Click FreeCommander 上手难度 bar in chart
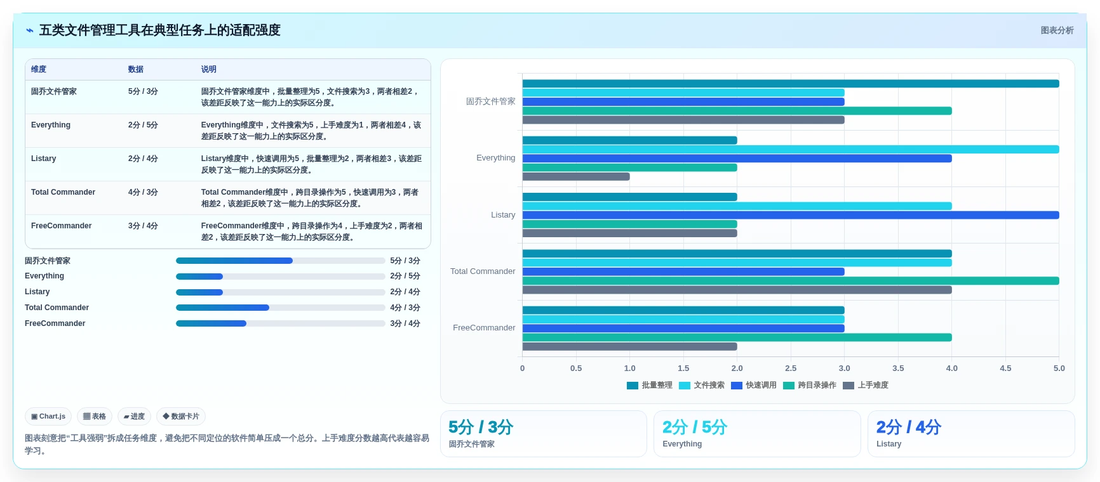 [630, 347]
